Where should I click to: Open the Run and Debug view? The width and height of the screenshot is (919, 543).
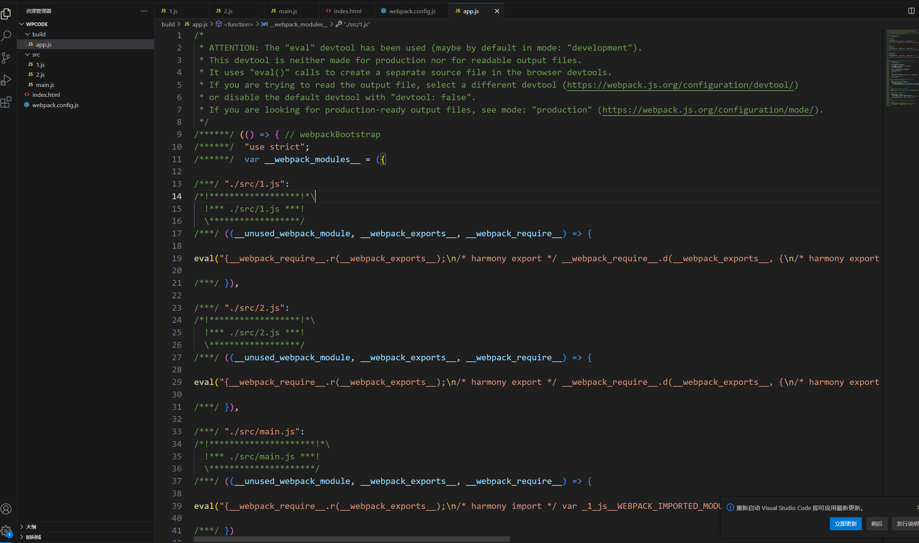pyautogui.click(x=6, y=80)
